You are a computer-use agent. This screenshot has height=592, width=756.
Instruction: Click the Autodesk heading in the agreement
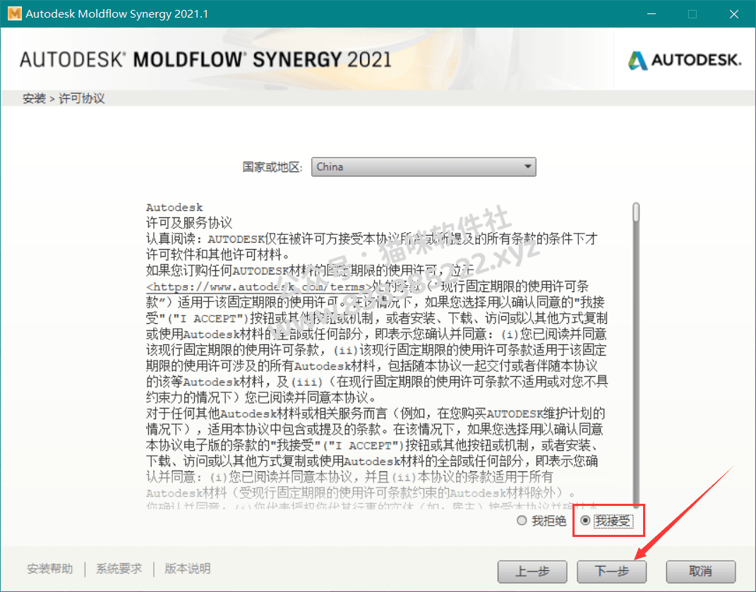click(x=174, y=207)
